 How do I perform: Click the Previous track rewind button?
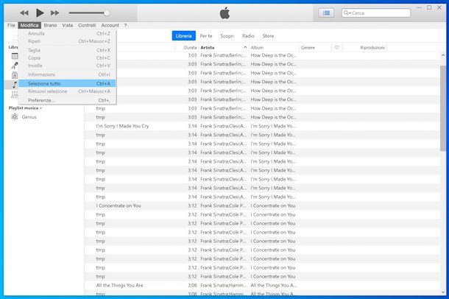click(x=24, y=13)
